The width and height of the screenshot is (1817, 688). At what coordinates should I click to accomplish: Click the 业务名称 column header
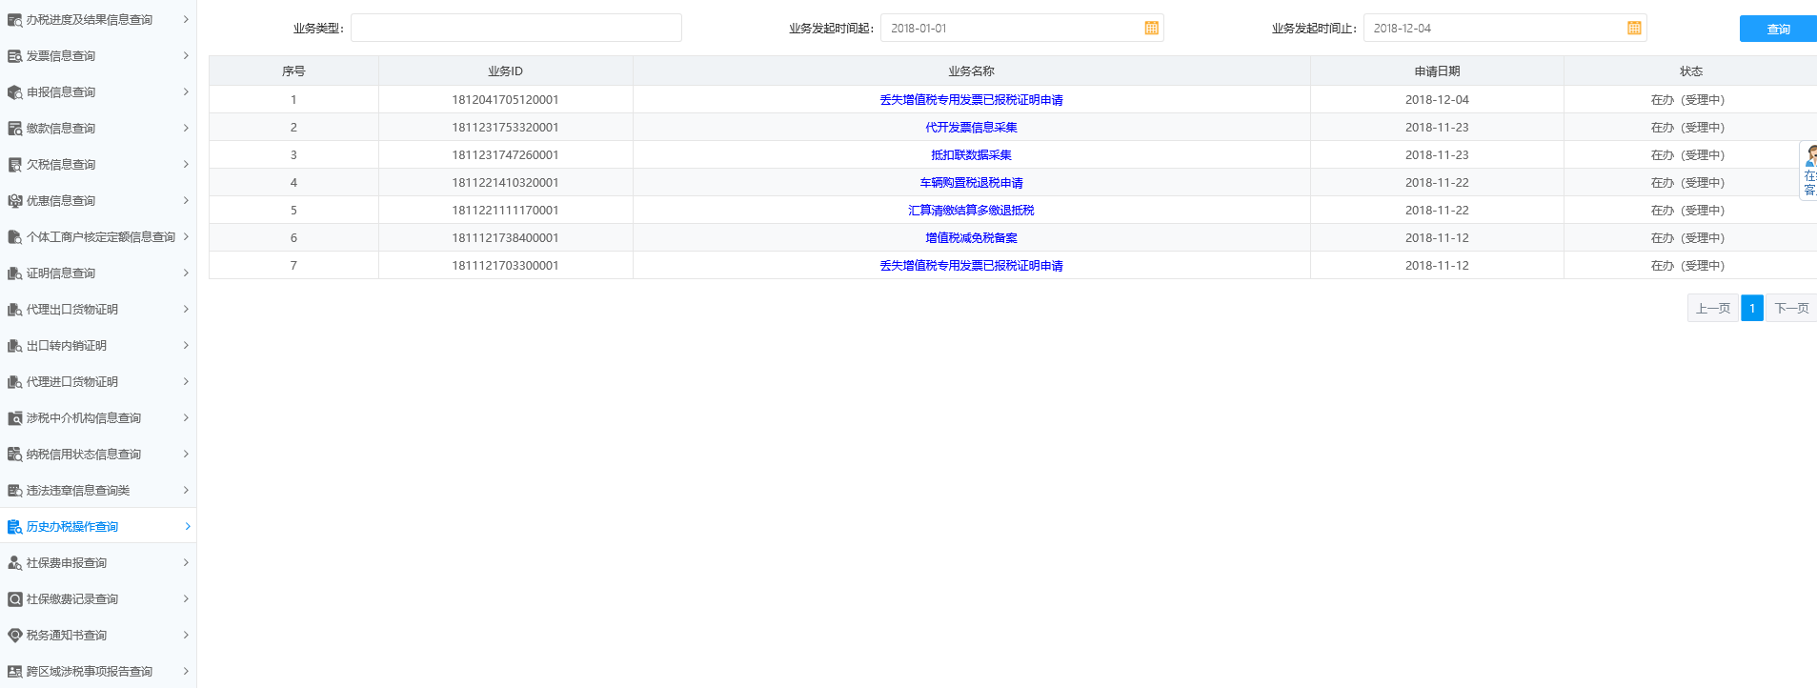pos(971,71)
